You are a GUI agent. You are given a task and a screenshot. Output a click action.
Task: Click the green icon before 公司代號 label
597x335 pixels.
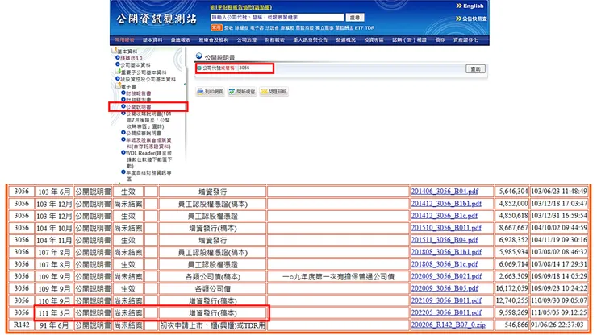click(199, 68)
